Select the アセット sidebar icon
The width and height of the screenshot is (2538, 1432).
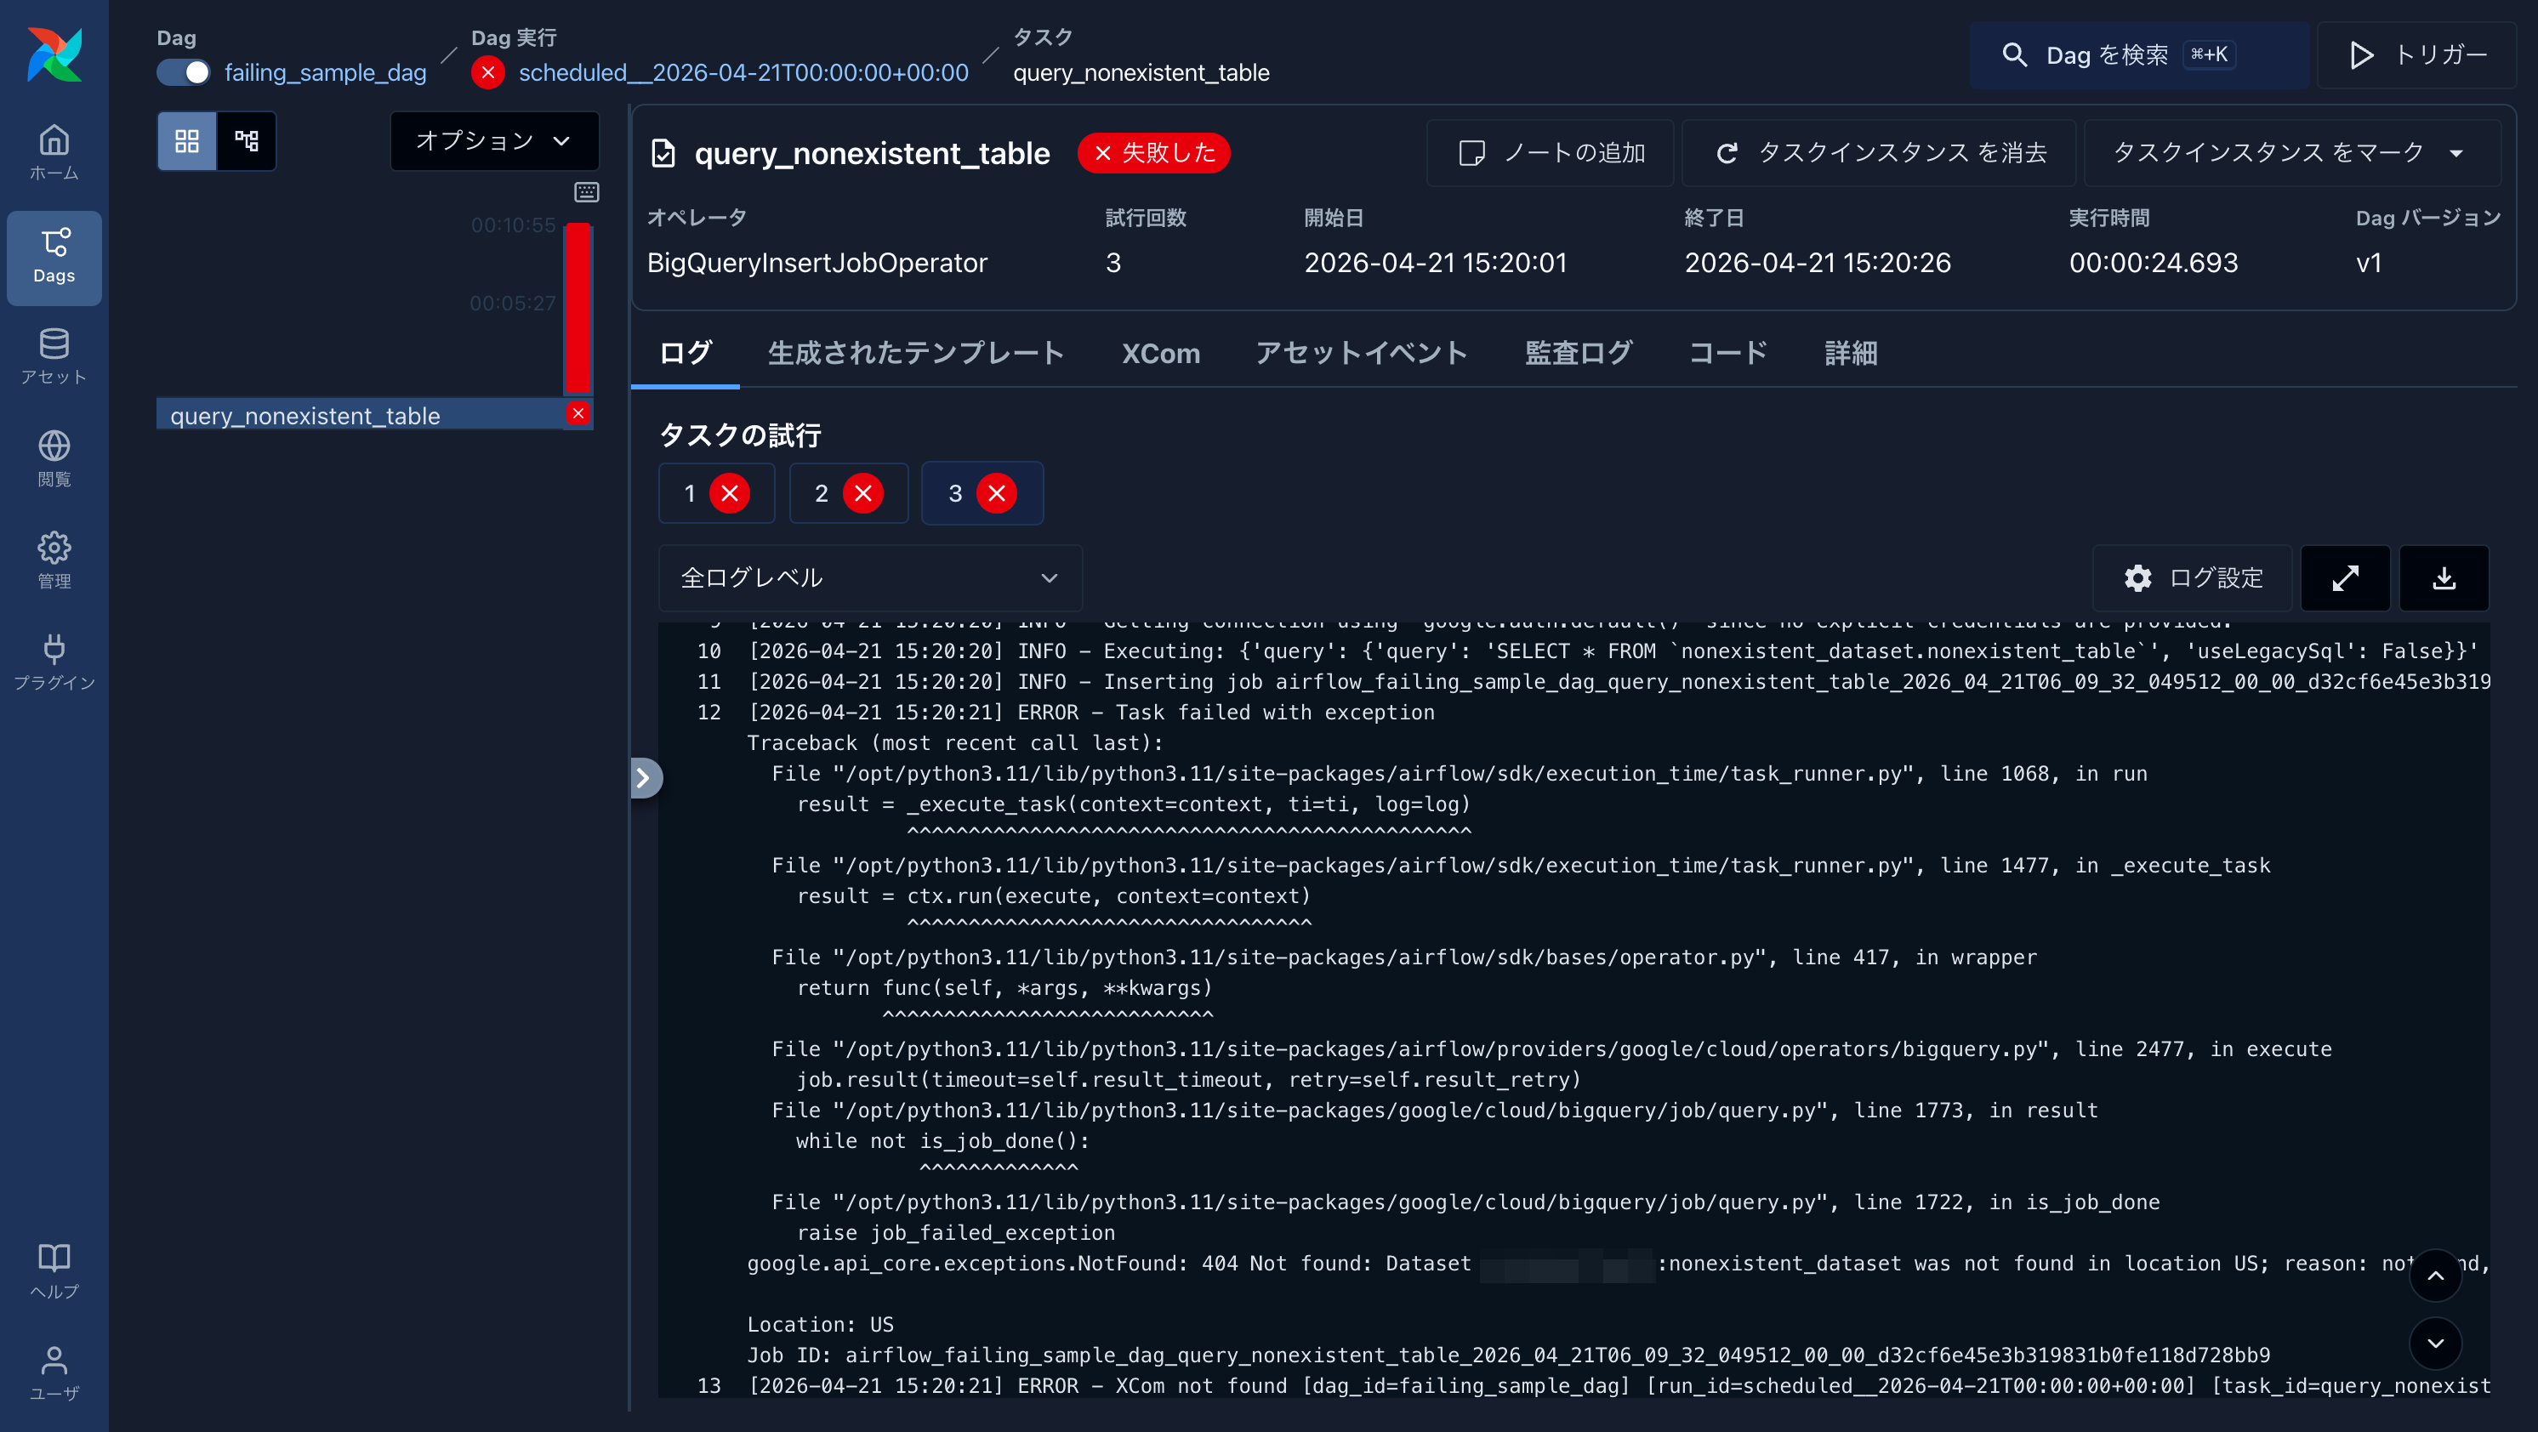(54, 356)
